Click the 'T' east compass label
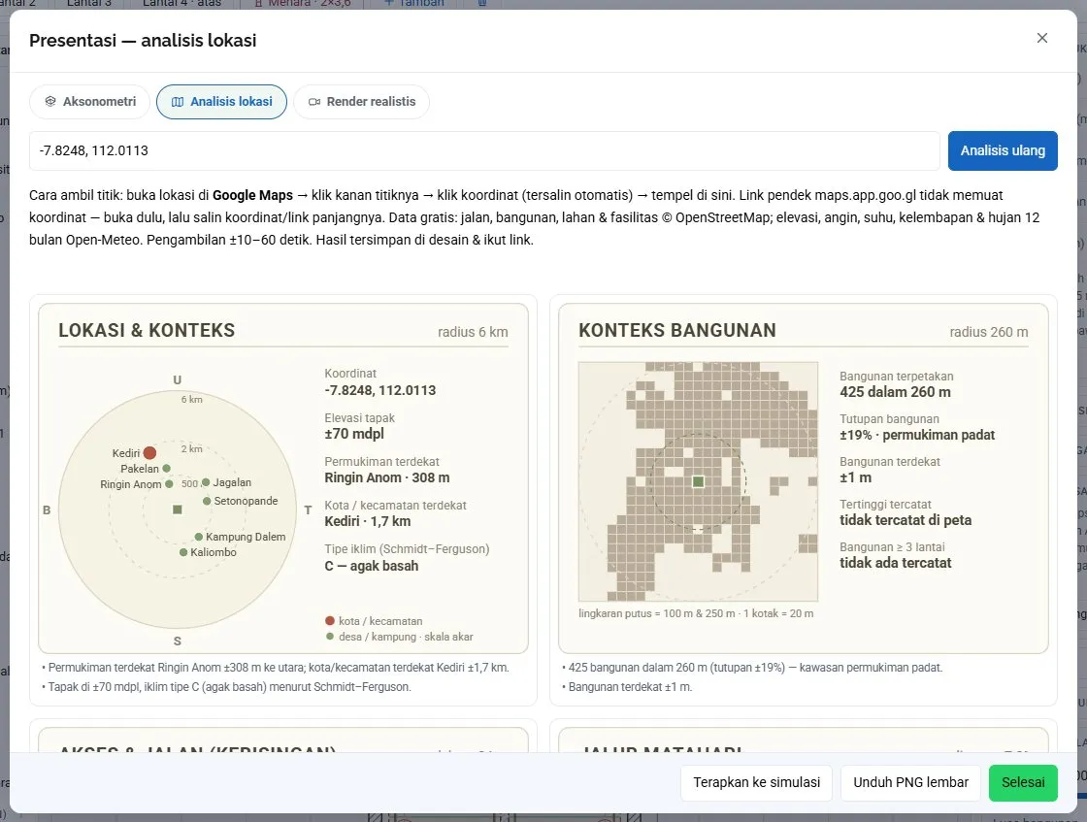Viewport: 1087px width, 822px height. 308,510
